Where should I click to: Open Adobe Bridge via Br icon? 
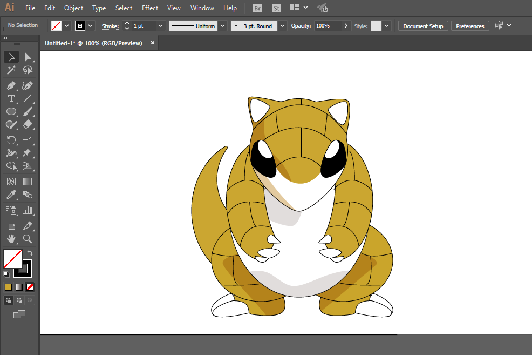(258, 8)
